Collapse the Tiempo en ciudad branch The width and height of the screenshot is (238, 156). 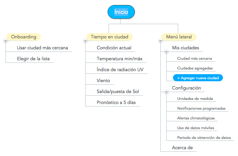click(85, 41)
